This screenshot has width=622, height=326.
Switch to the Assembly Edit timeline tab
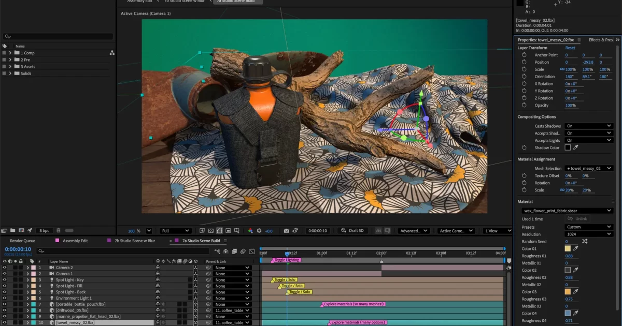tap(75, 241)
